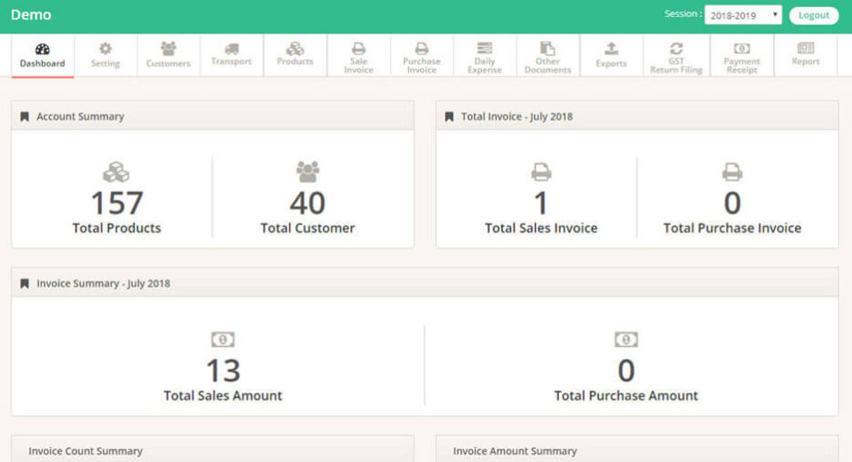This screenshot has height=462, width=852.
Task: Go to the Report tab label
Action: pyautogui.click(x=806, y=61)
